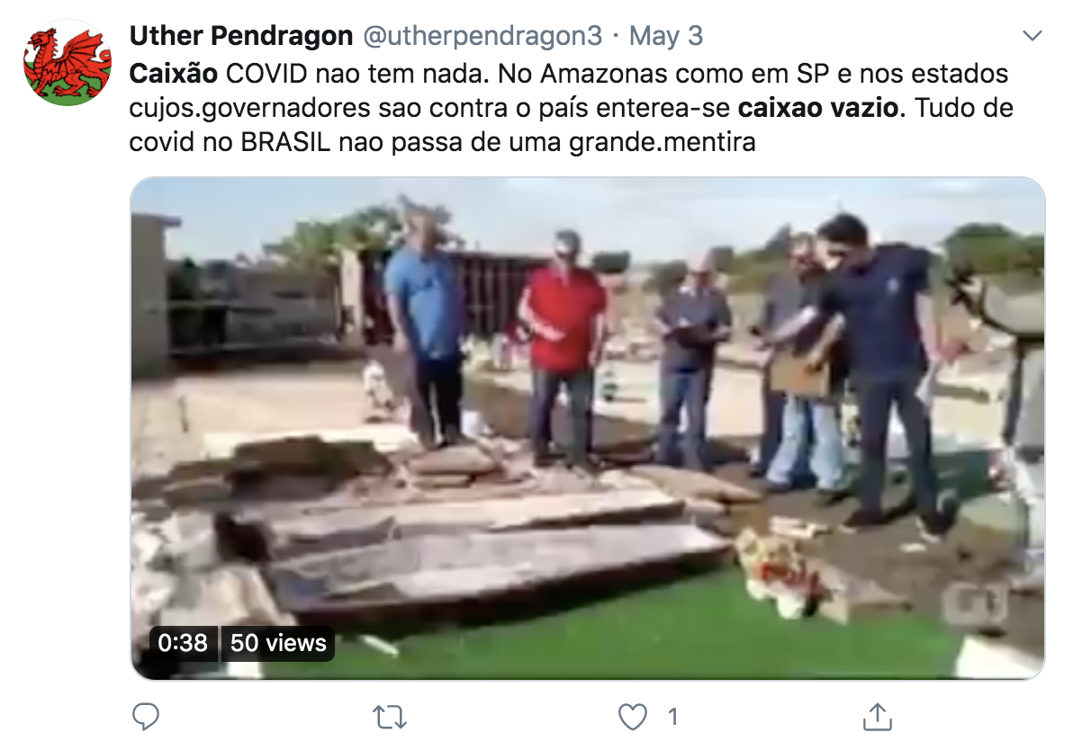
Task: Like the tweet with the heart icon
Action: [x=632, y=718]
